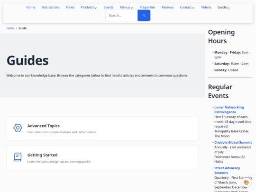The height and width of the screenshot is (192, 256).
Task: Open the Street Advocacy Sessions link
Action: pyautogui.click(x=227, y=171)
